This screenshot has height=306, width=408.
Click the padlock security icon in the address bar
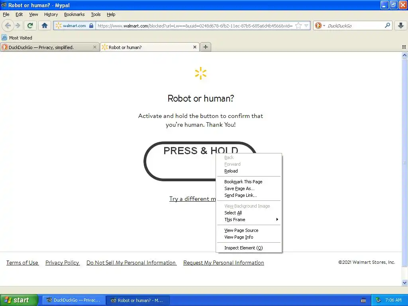(91, 25)
